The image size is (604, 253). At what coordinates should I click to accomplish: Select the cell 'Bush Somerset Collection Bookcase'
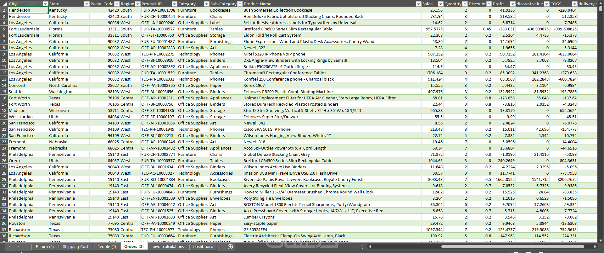click(x=332, y=10)
